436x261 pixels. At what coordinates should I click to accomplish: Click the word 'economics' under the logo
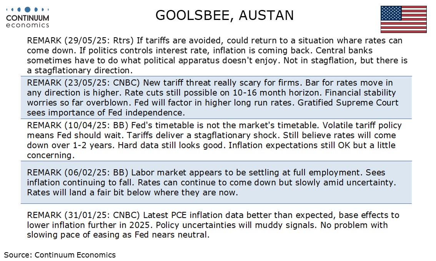tap(28, 25)
